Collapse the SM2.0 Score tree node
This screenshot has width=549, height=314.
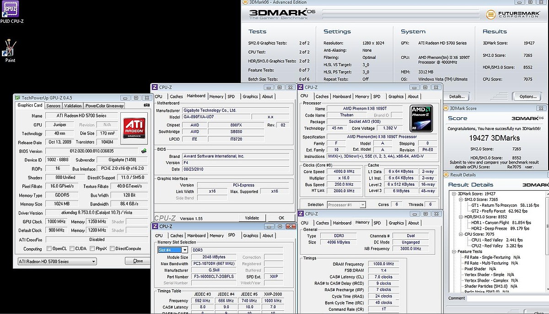[x=461, y=200]
